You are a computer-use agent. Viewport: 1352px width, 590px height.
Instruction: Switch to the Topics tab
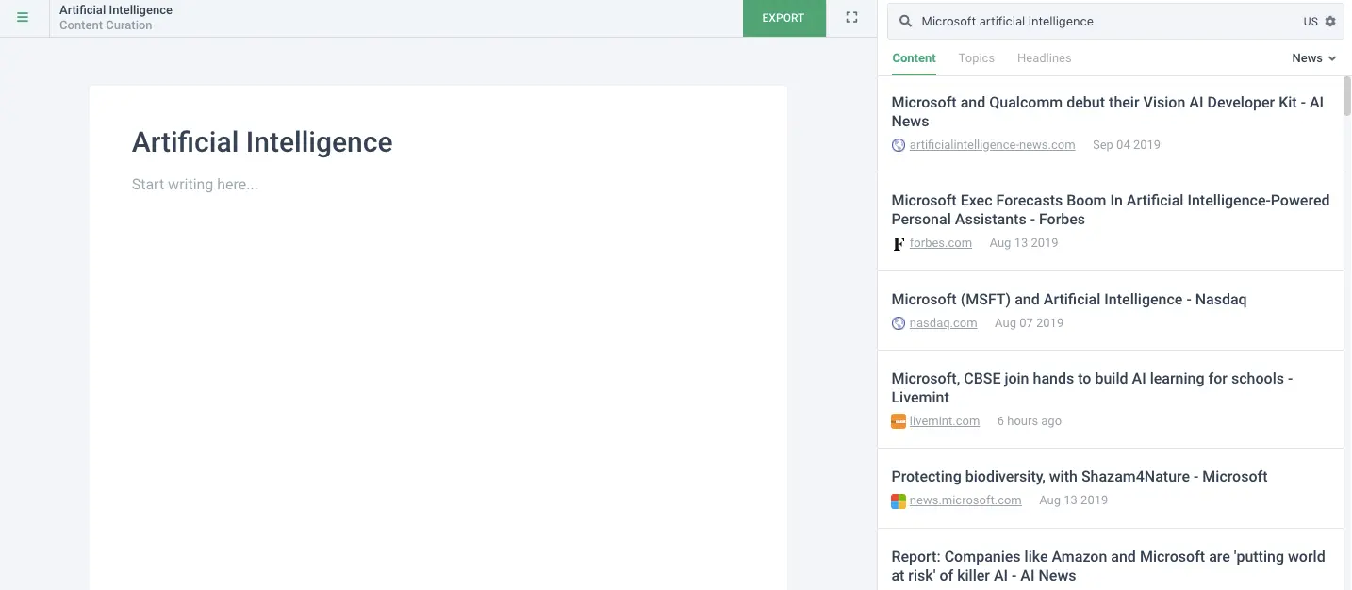click(977, 58)
